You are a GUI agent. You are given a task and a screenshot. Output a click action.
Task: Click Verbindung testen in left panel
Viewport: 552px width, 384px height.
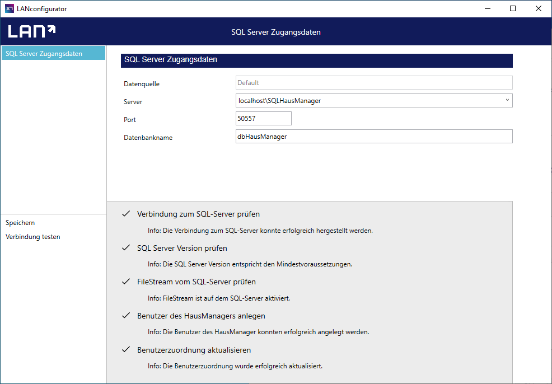click(x=33, y=237)
